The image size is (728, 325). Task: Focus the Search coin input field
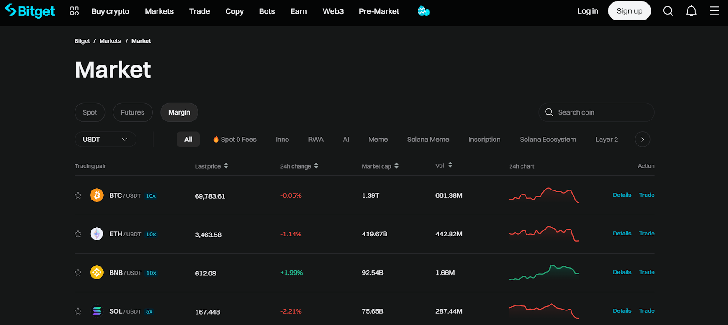(597, 112)
